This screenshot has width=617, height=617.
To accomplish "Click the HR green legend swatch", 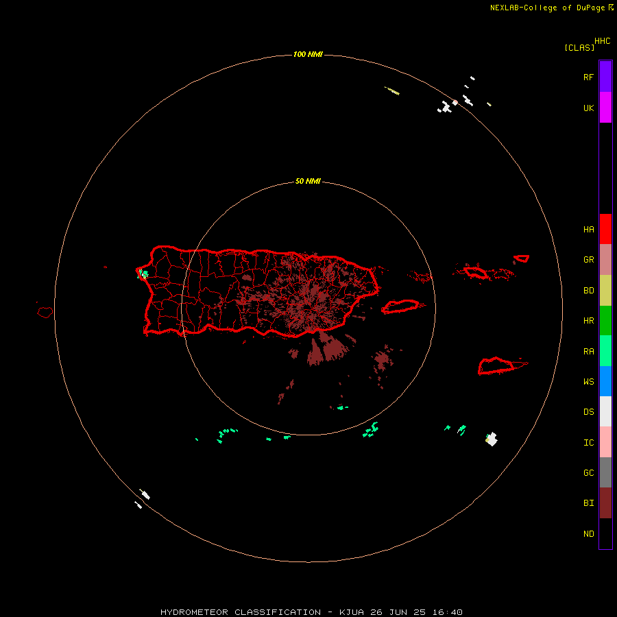I will (605, 321).
